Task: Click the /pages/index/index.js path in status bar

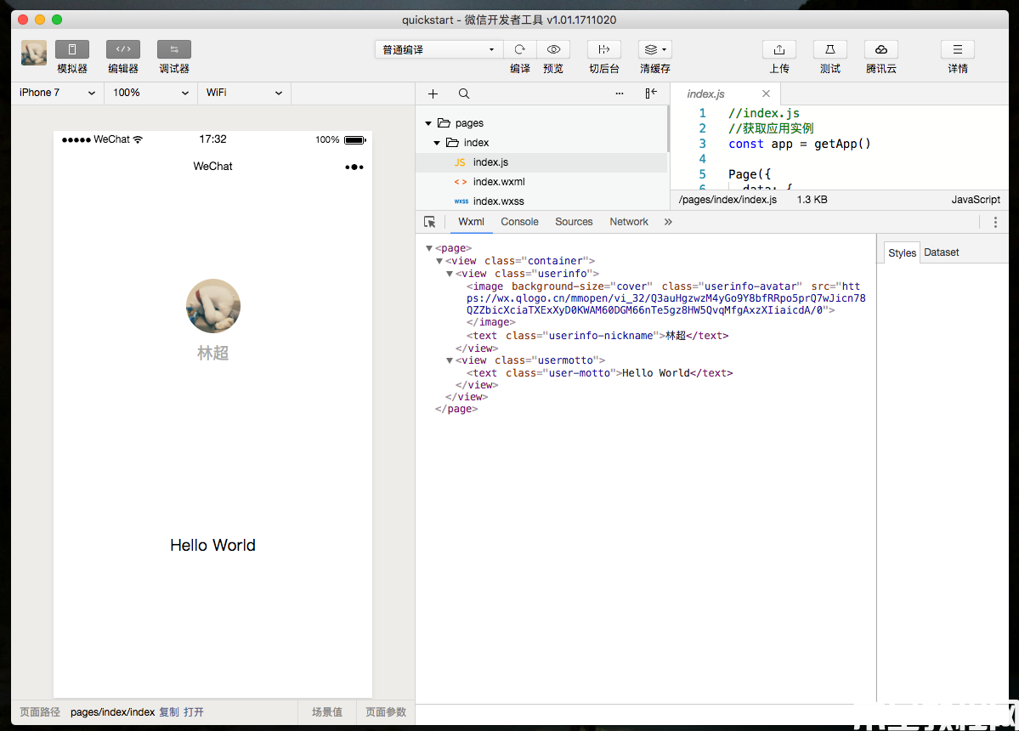Action: pos(727,200)
